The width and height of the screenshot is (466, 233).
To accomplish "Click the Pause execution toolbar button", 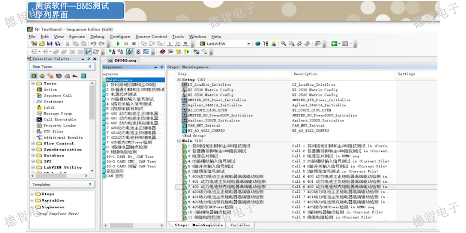I will point(126,44).
